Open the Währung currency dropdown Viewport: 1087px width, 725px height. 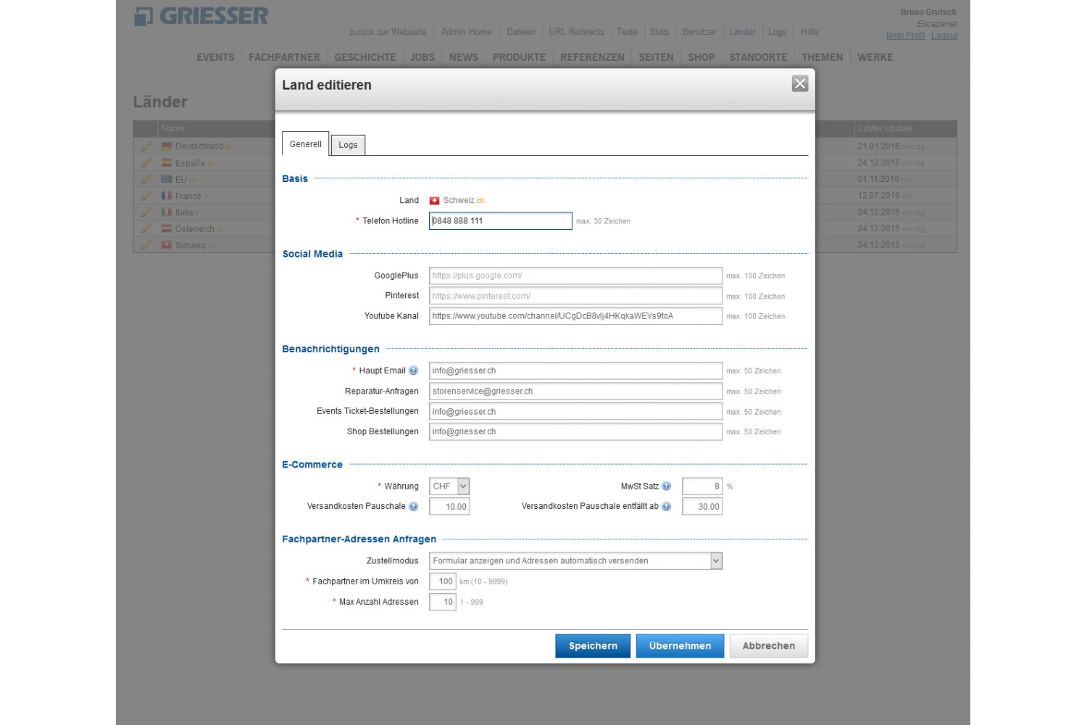click(463, 486)
